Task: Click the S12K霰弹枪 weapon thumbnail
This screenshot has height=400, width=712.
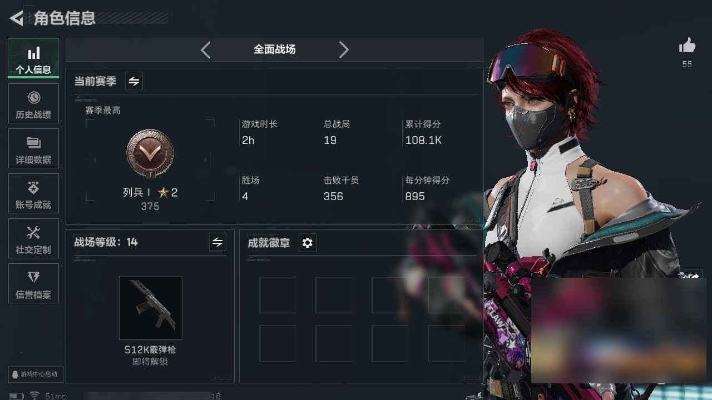Action: (x=151, y=308)
